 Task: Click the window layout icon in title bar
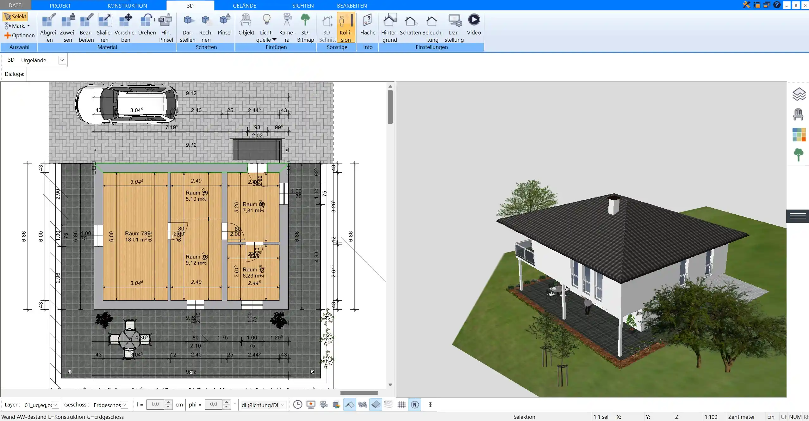point(756,5)
